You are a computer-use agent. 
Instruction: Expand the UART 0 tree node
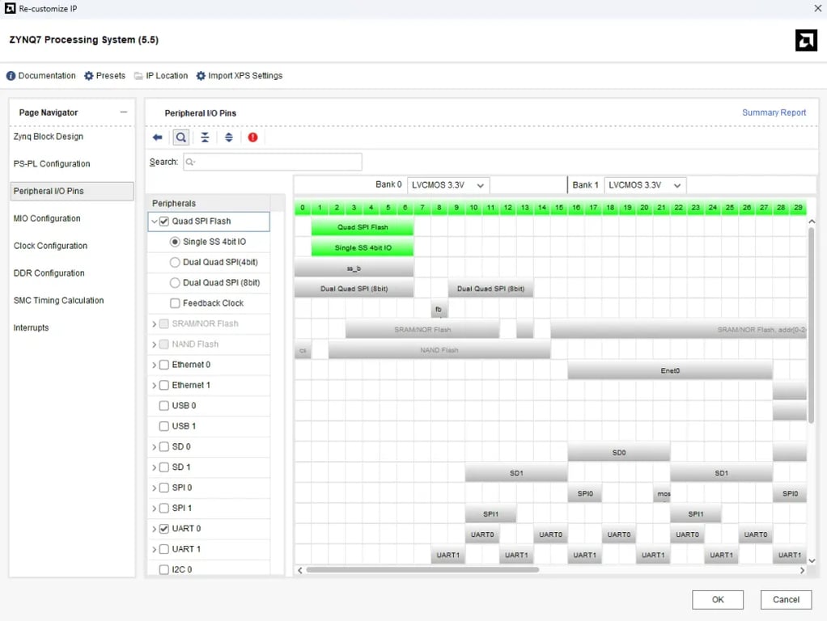(154, 529)
